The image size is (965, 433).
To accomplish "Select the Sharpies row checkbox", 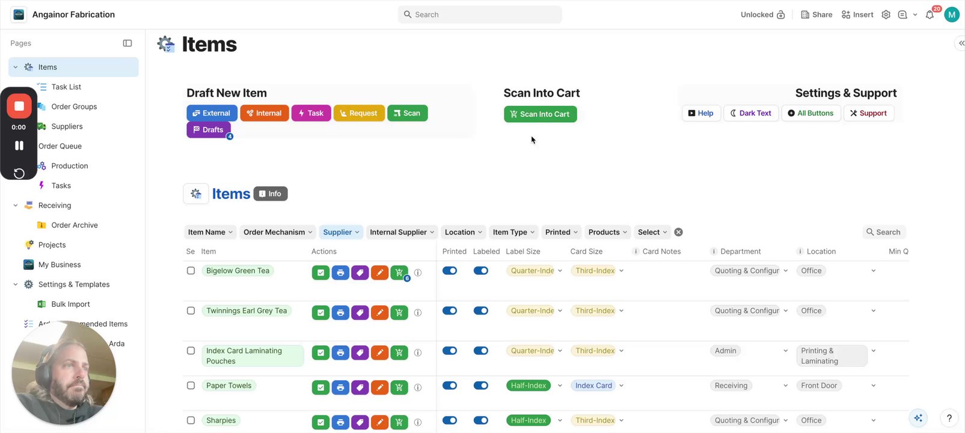I will [191, 420].
